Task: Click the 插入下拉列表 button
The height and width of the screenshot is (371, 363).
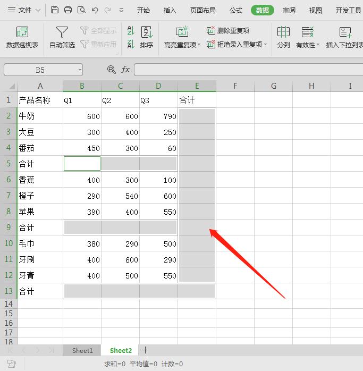Action: pyautogui.click(x=344, y=37)
